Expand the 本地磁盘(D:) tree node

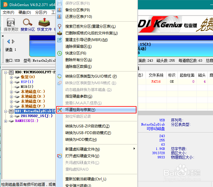point(12,97)
